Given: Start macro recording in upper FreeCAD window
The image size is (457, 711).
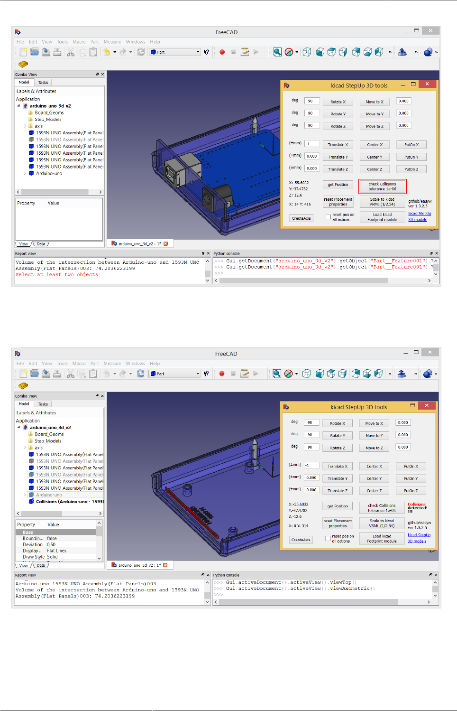Looking at the screenshot, I should pyautogui.click(x=222, y=52).
